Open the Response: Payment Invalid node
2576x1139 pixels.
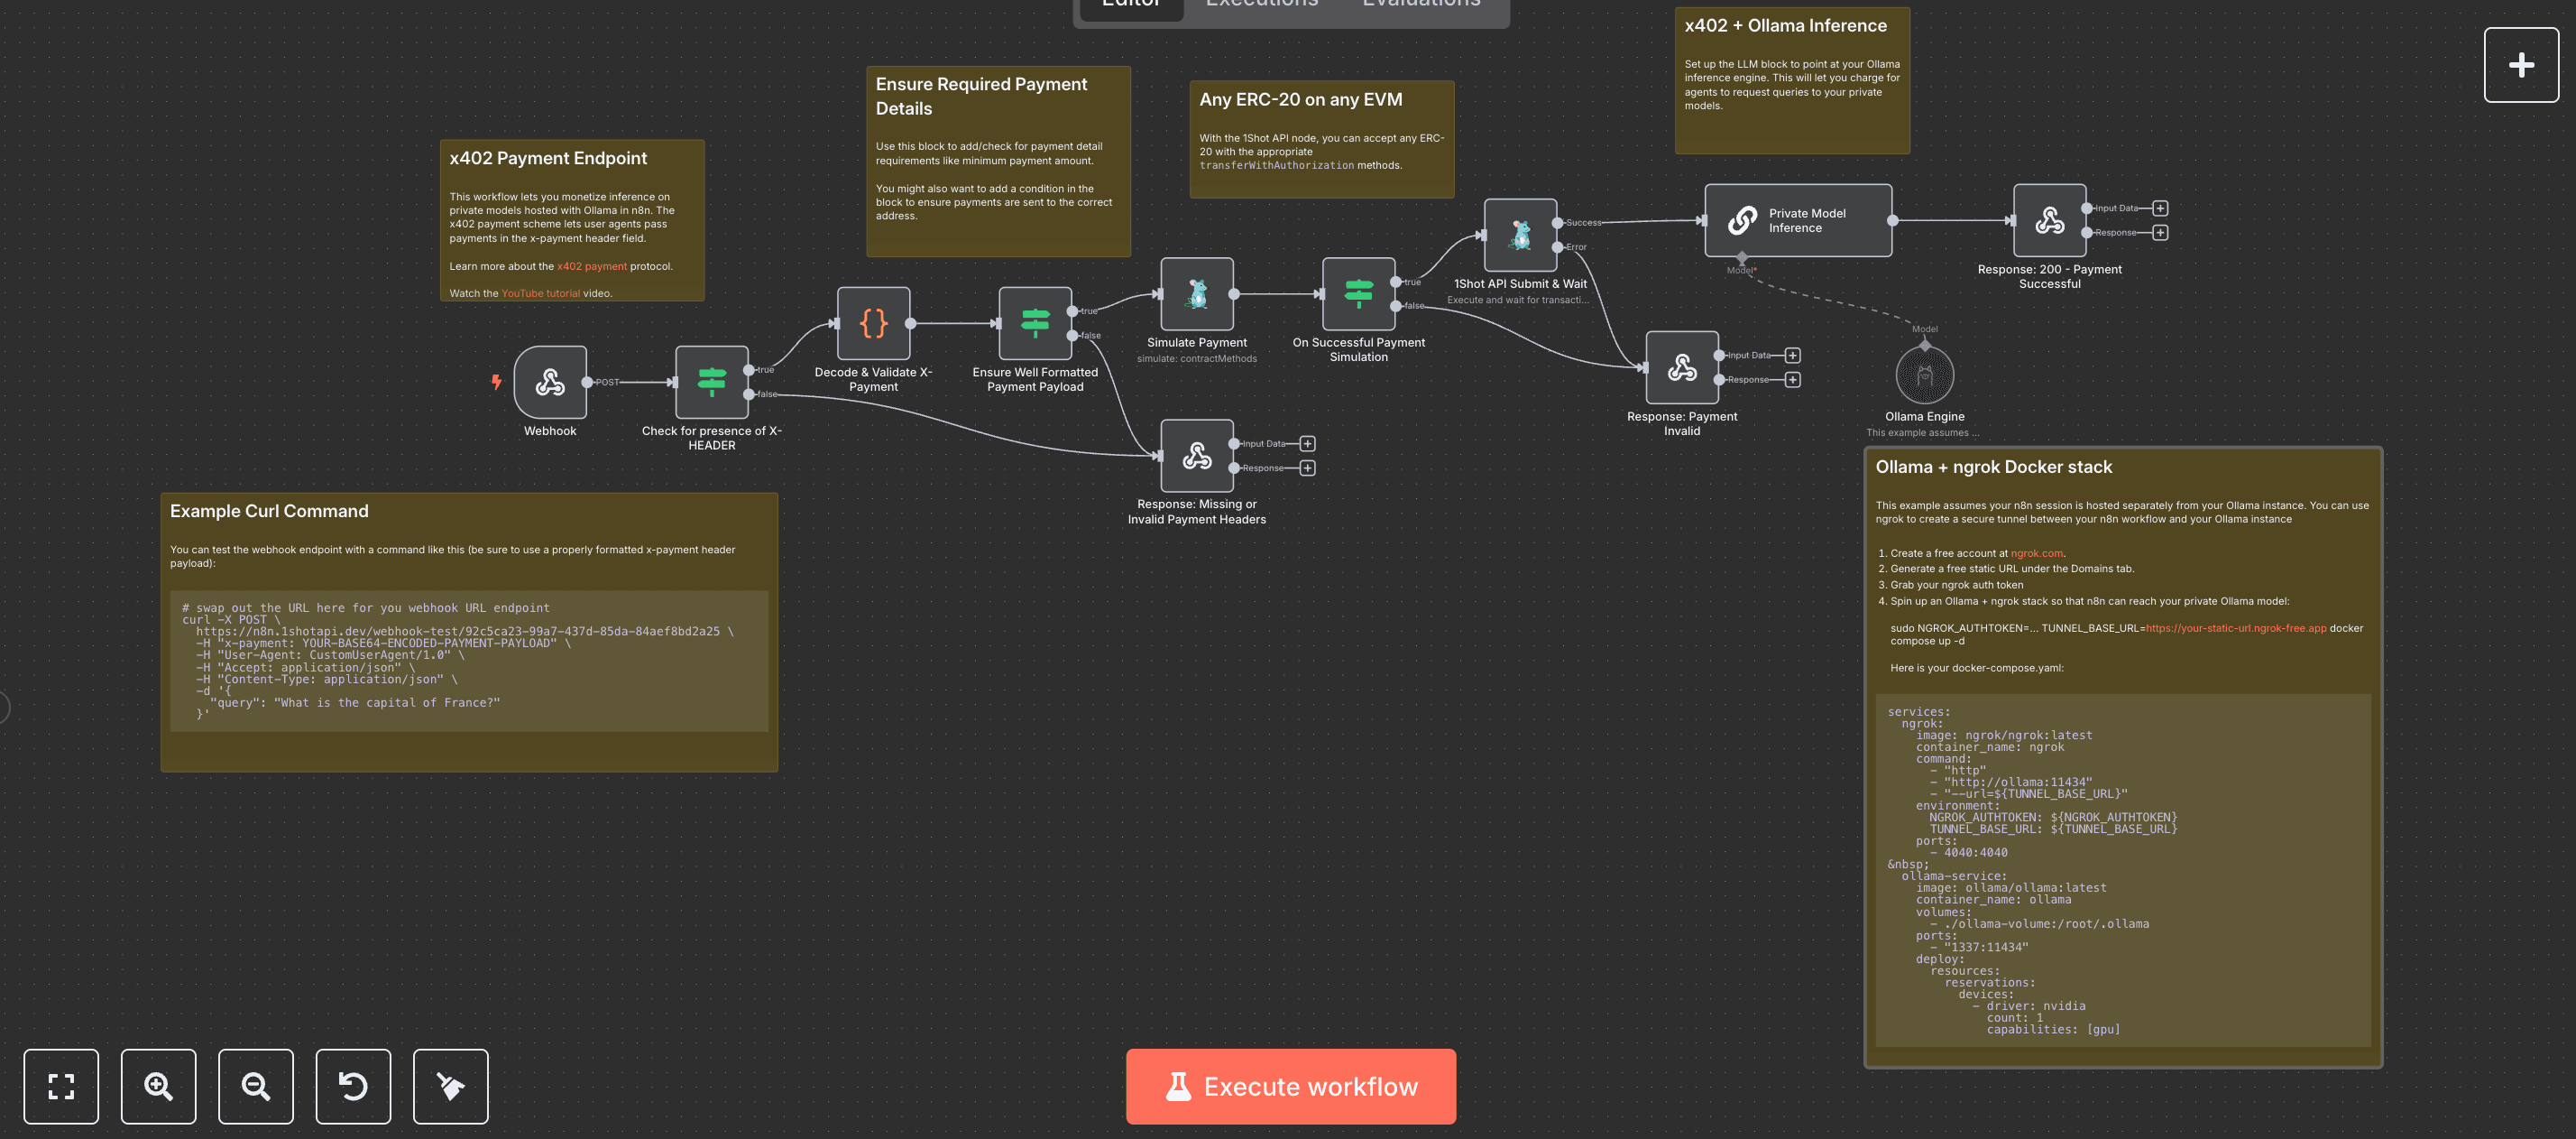pyautogui.click(x=1682, y=367)
